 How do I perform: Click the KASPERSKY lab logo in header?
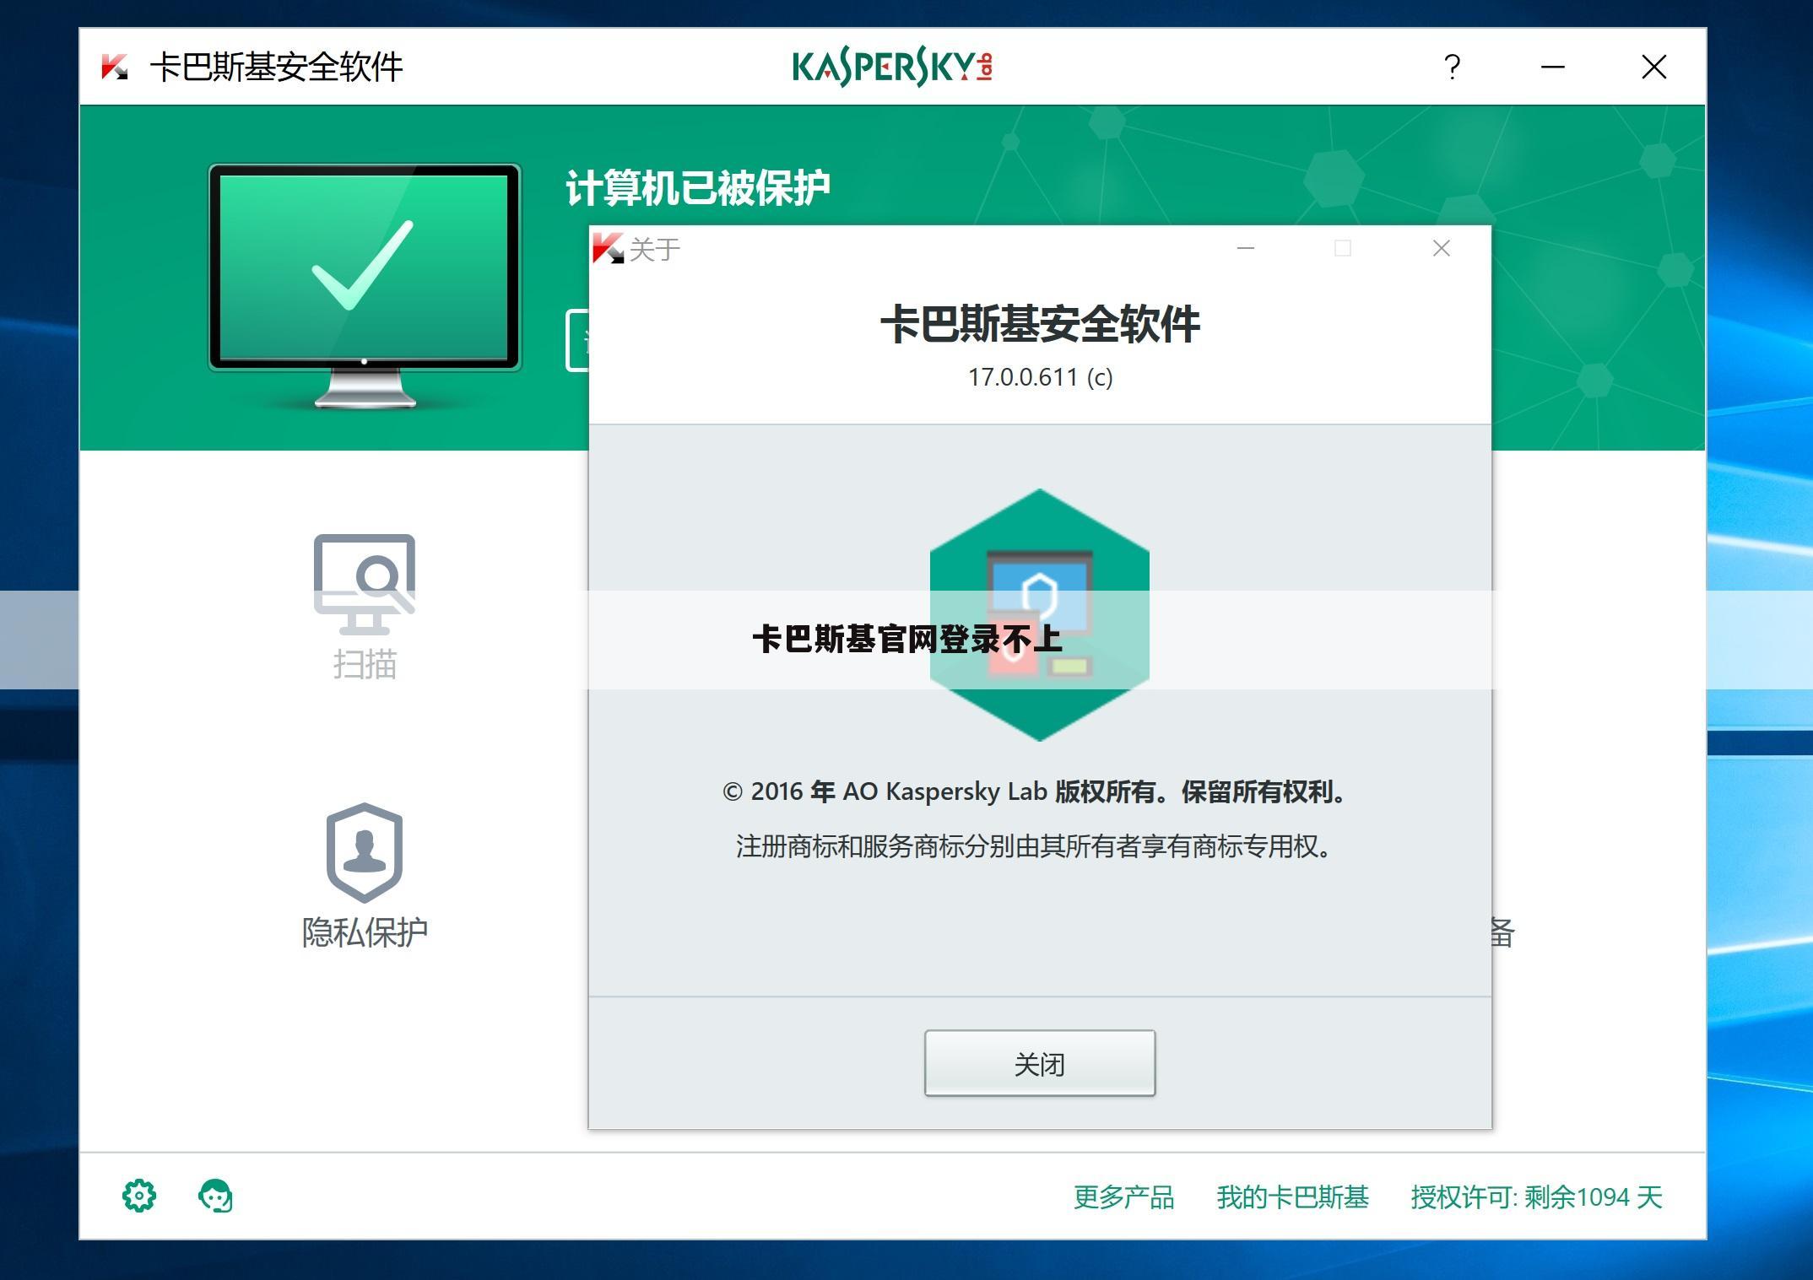click(x=893, y=67)
